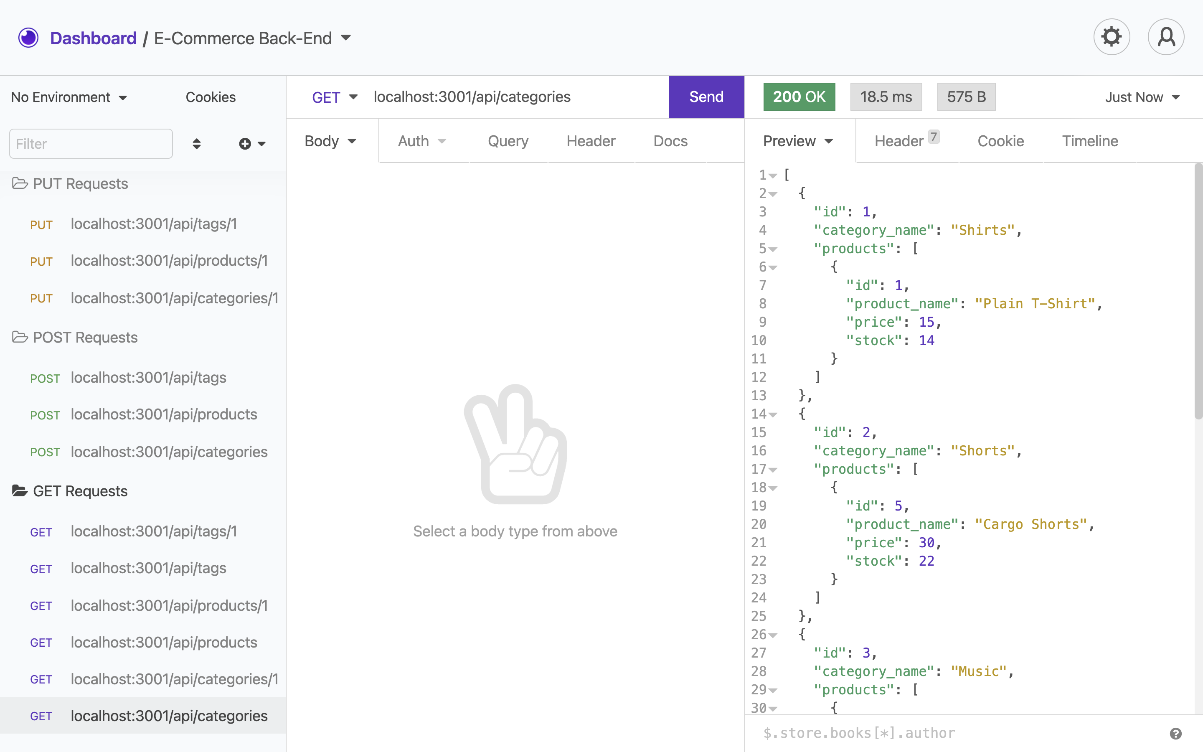Click the create new request plus icon
The height and width of the screenshot is (752, 1203).
pos(245,143)
